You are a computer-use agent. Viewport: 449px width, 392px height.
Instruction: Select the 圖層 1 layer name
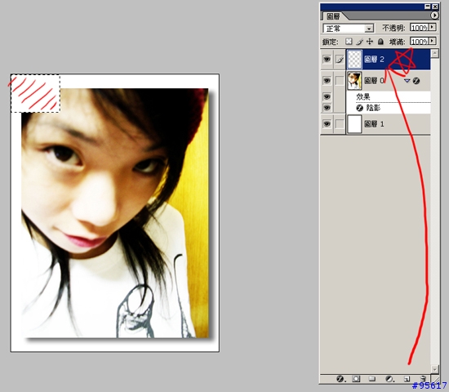(374, 124)
